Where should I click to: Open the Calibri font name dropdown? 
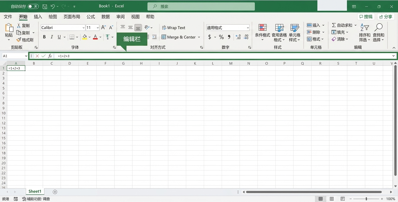(x=83, y=28)
